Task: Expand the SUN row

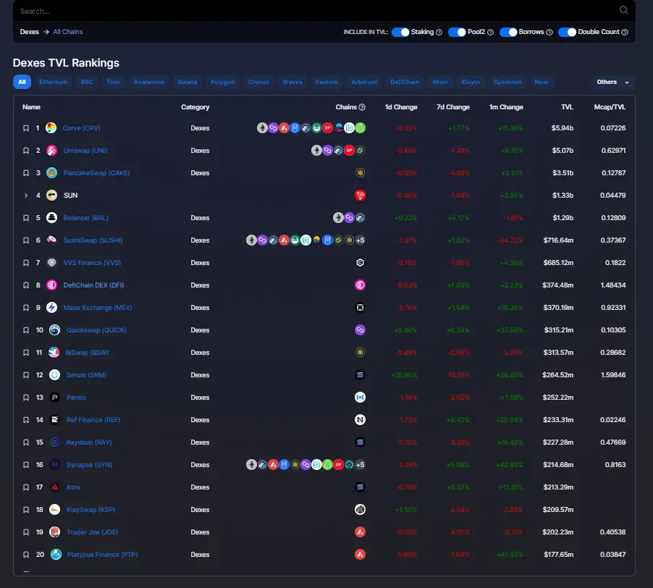Action: [x=26, y=196]
